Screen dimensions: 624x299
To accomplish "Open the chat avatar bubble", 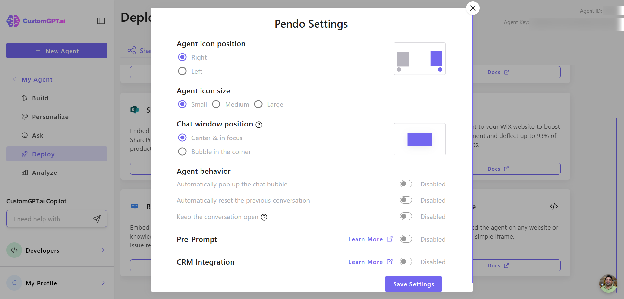I will 608,283.
